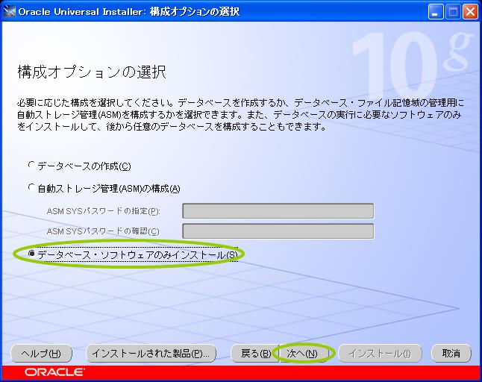This screenshot has height=382, width=482.
Task: Click ASM SYSパスワードの確認 input field
Action: pos(278,231)
